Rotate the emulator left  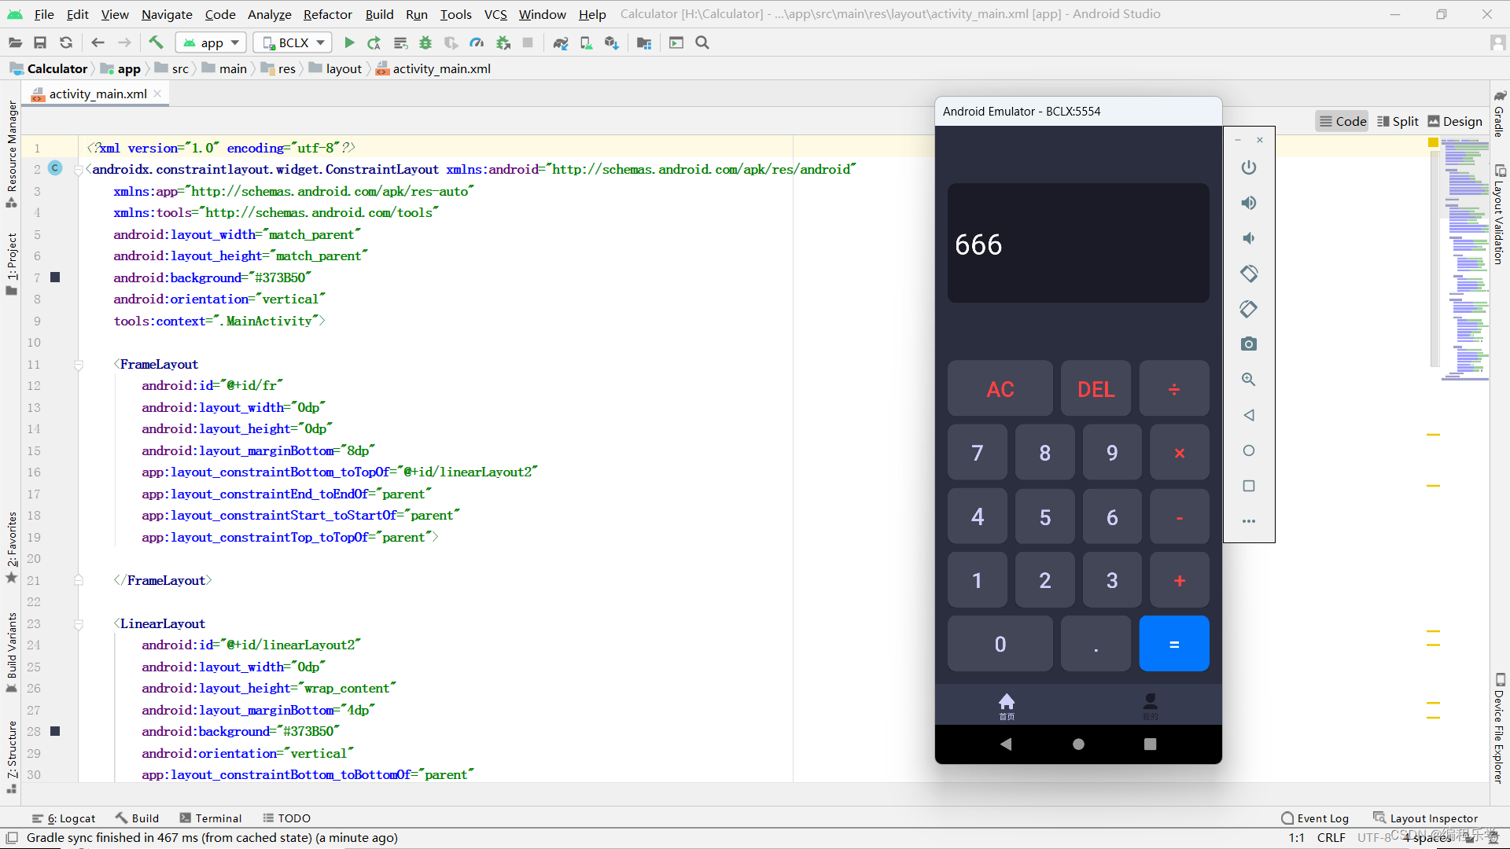pos(1248,274)
